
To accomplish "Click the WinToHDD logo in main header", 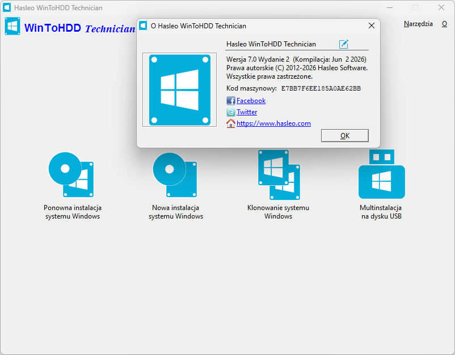I will pyautogui.click(x=12, y=27).
